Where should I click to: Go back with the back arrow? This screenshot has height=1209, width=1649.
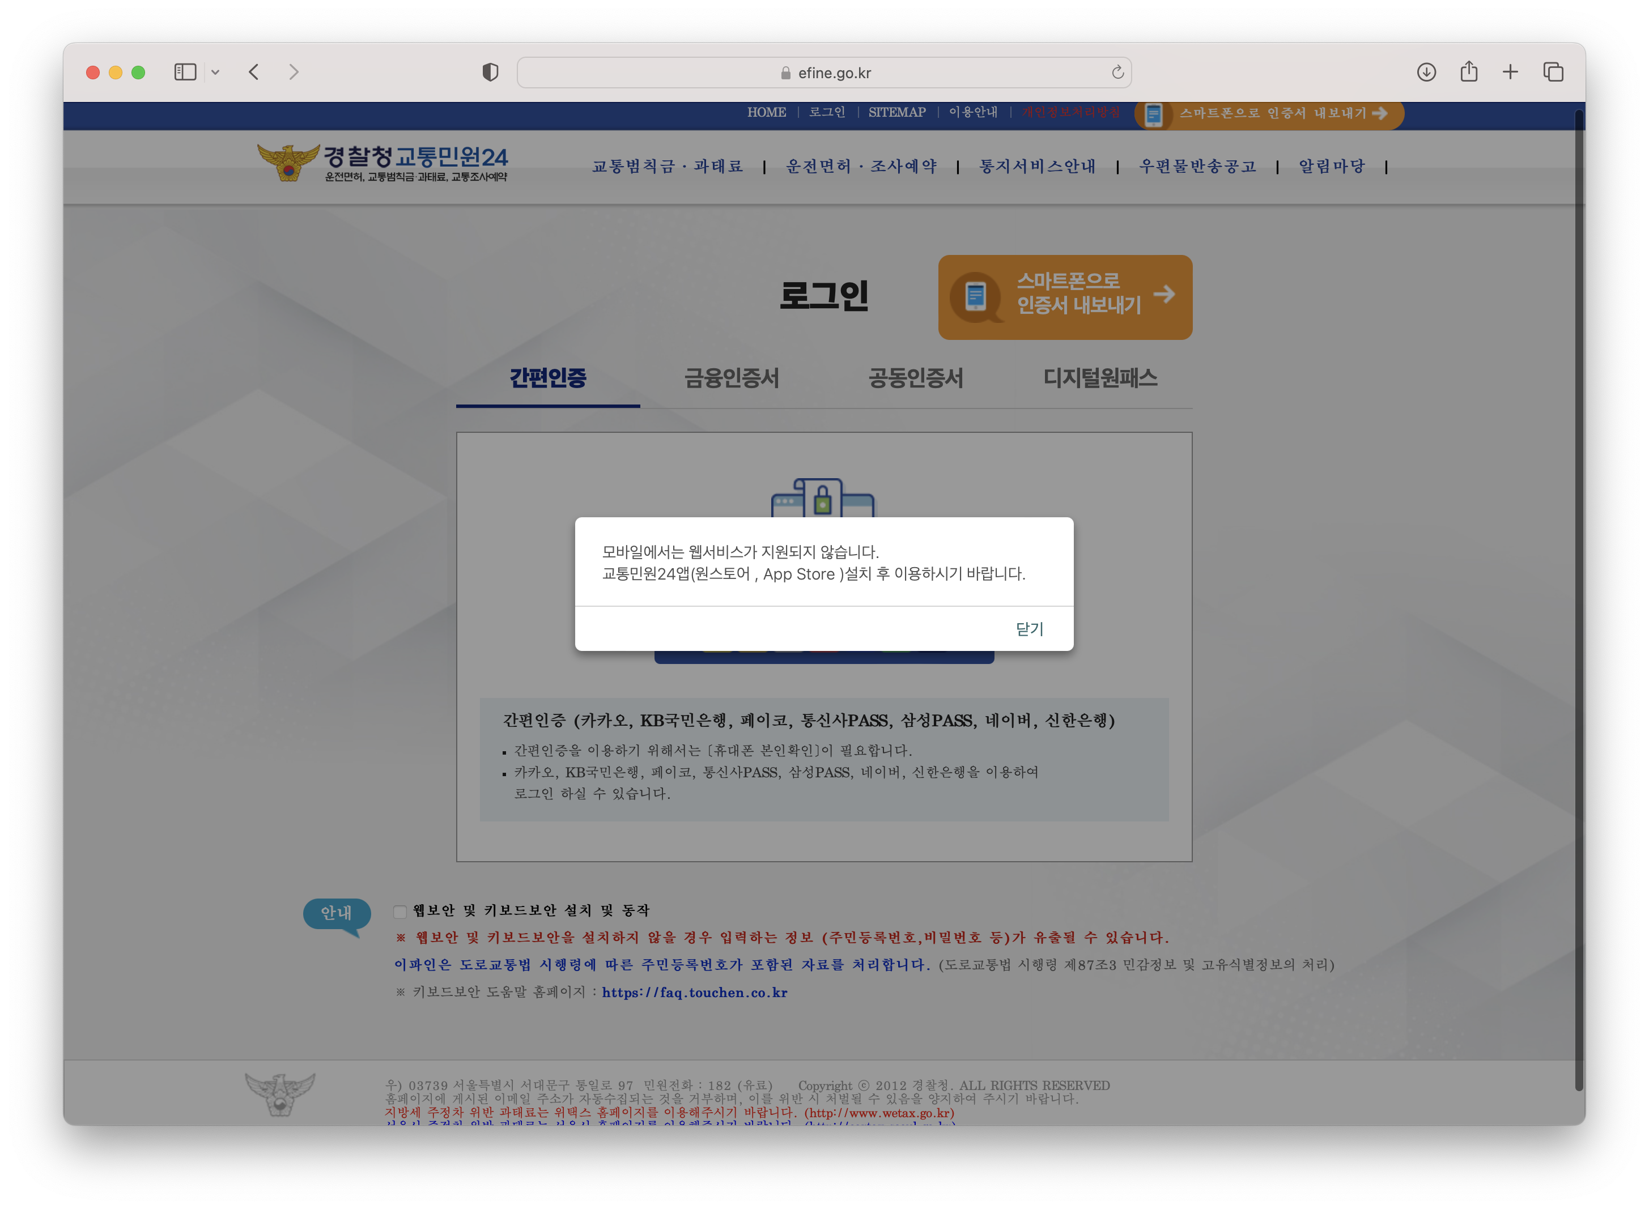pos(254,72)
